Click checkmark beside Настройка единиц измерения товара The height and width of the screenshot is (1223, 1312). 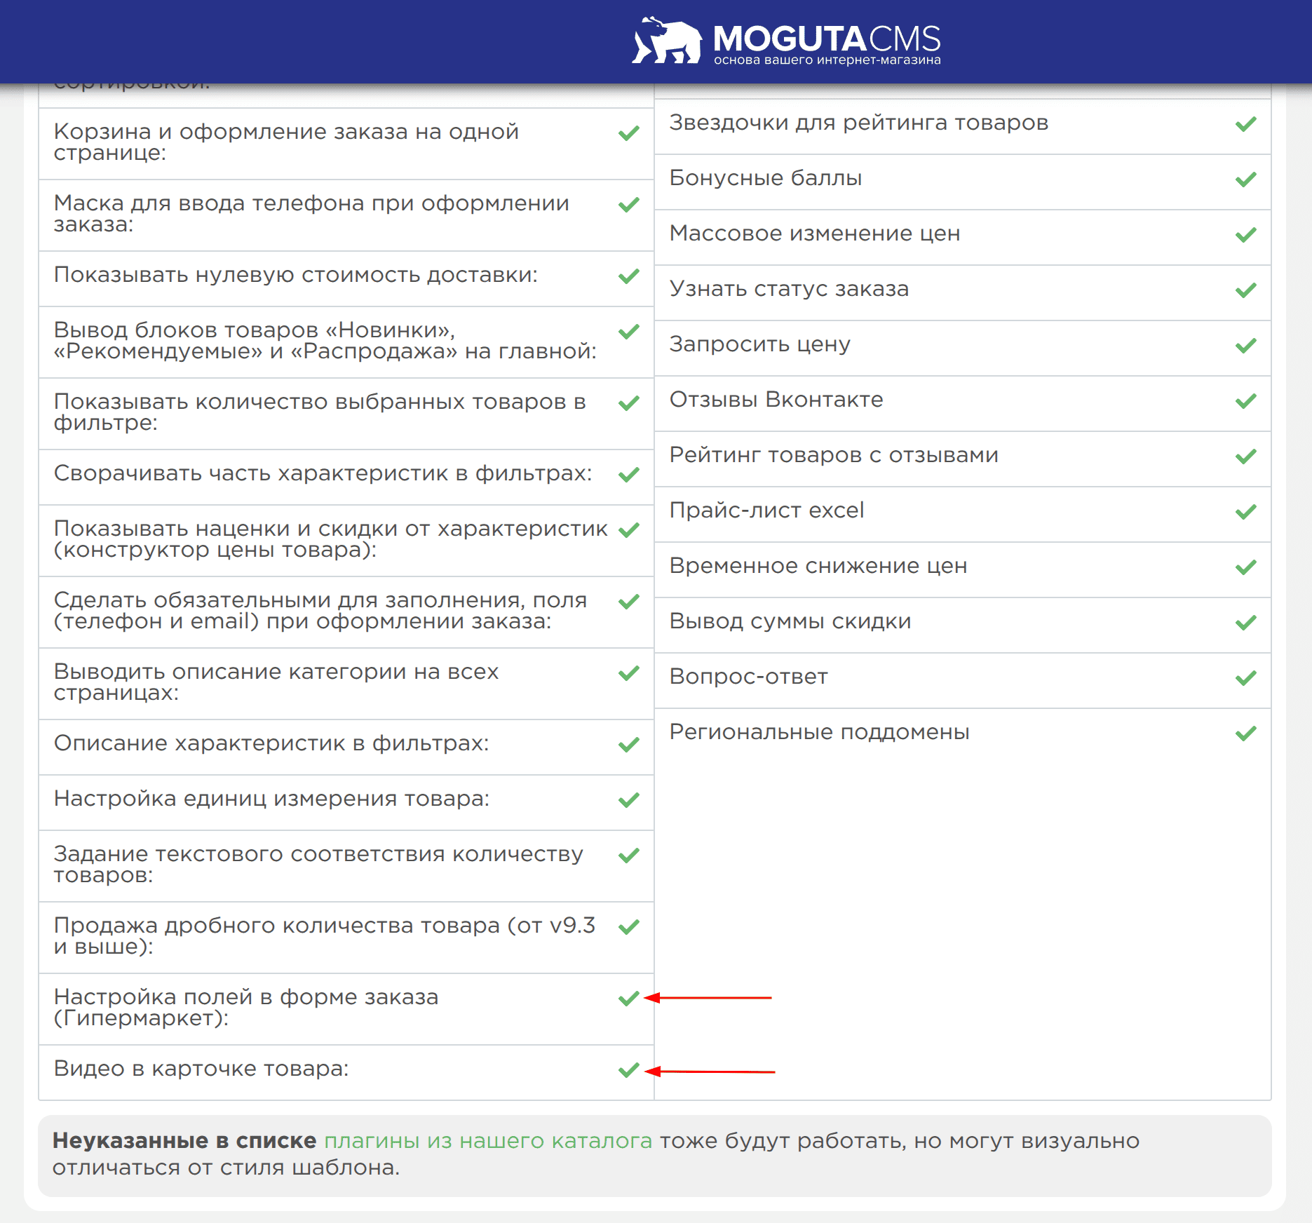(x=629, y=799)
